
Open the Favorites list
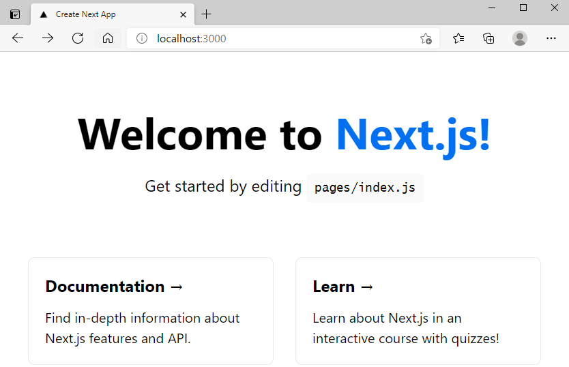pyautogui.click(x=458, y=38)
